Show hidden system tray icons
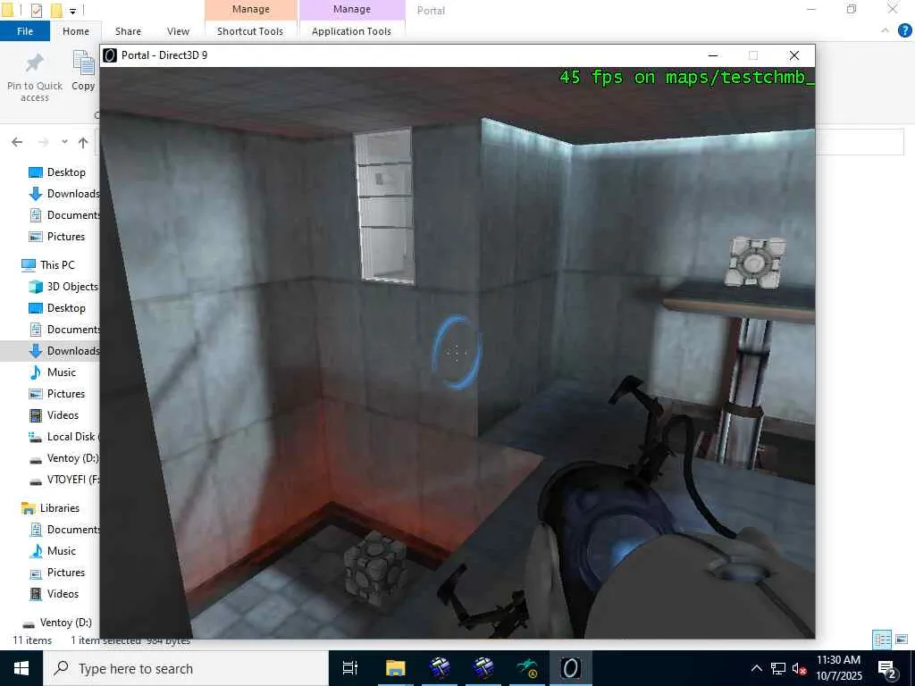This screenshot has height=686, width=915. pyautogui.click(x=756, y=668)
